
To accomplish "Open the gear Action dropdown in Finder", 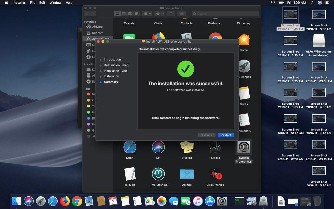I will coord(159,14).
